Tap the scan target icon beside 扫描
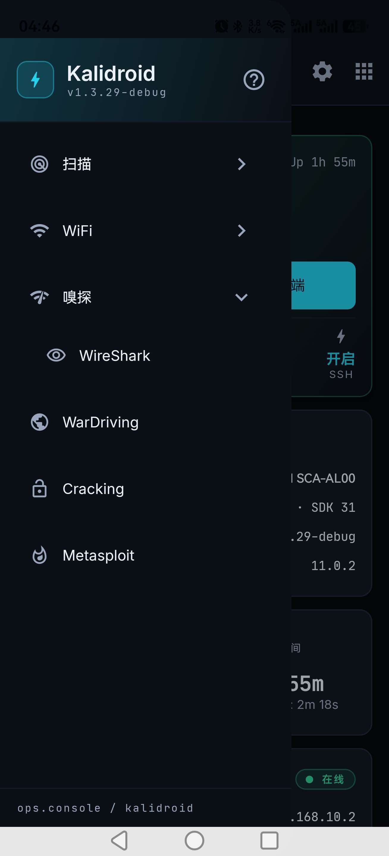 pyautogui.click(x=40, y=164)
